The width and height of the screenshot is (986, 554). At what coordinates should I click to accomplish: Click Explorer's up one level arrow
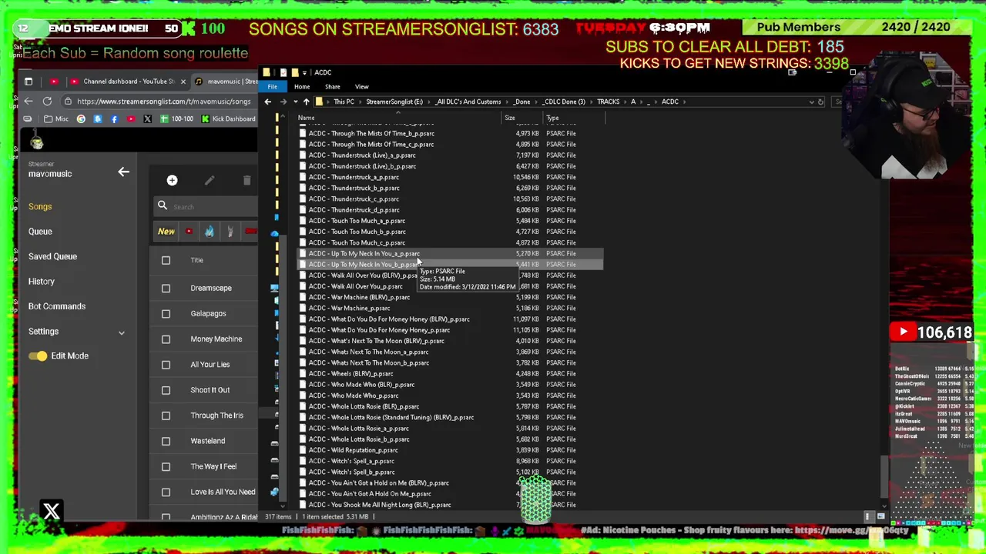click(306, 102)
